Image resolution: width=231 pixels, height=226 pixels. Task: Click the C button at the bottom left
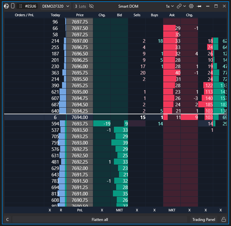(x=8, y=220)
